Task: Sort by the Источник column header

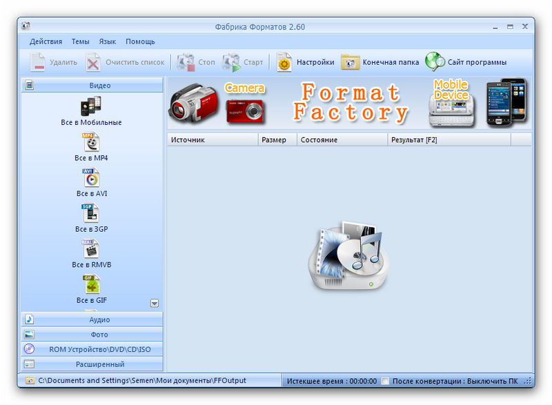Action: pos(213,139)
